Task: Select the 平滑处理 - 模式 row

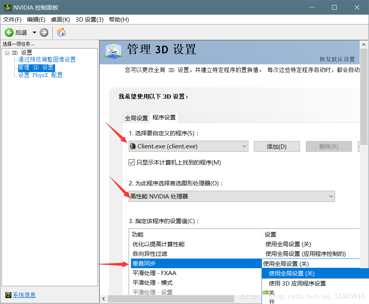Action: (196, 282)
